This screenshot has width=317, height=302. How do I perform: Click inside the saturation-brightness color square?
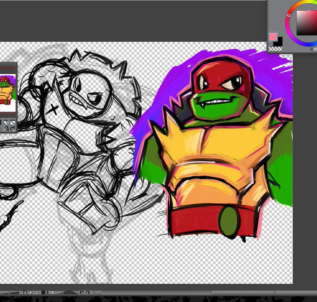click(x=307, y=23)
